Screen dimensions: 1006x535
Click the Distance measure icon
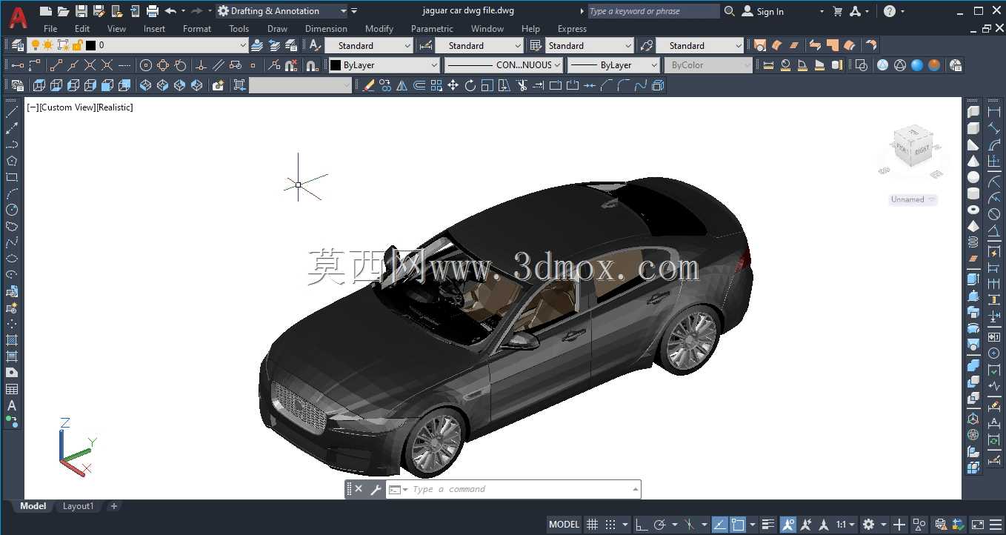pos(768,65)
